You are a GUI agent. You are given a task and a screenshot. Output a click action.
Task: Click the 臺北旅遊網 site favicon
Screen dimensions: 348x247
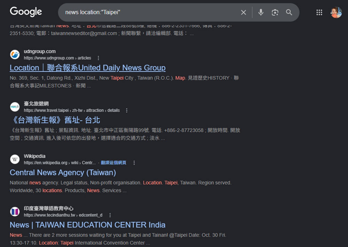coord(15,107)
